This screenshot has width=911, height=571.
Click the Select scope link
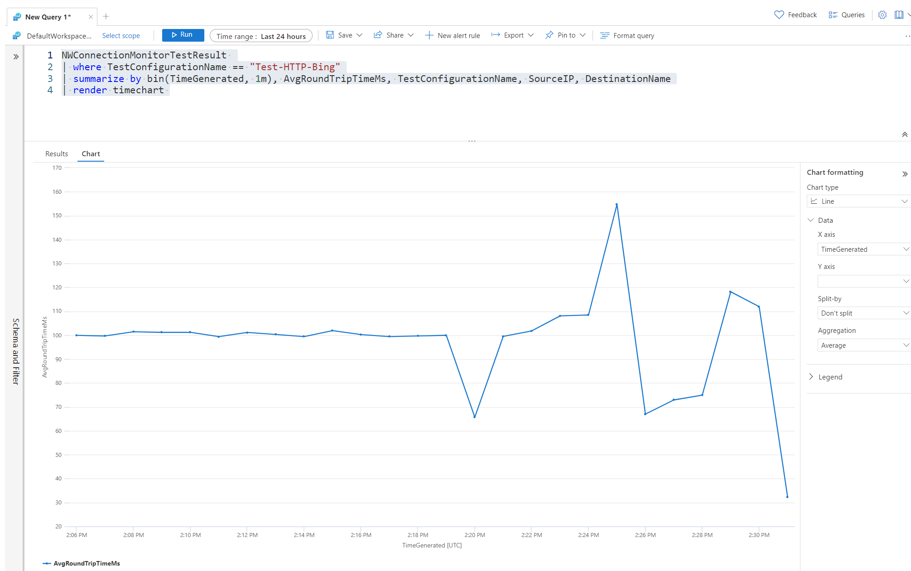click(x=121, y=35)
